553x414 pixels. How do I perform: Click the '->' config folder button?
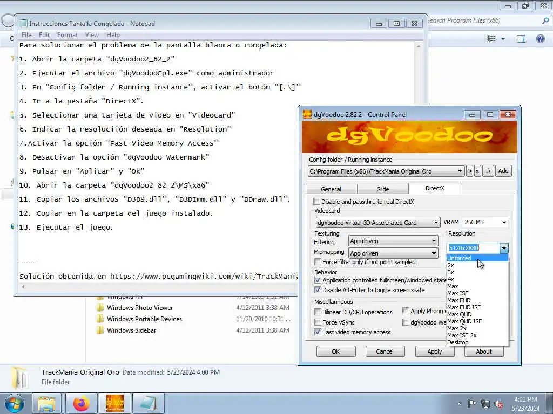(x=469, y=171)
